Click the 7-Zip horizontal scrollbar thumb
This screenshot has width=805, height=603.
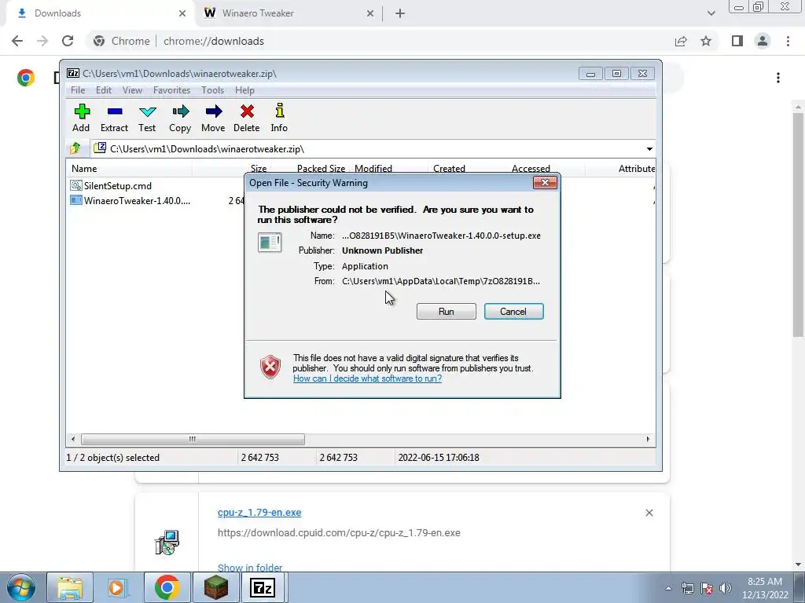(193, 439)
